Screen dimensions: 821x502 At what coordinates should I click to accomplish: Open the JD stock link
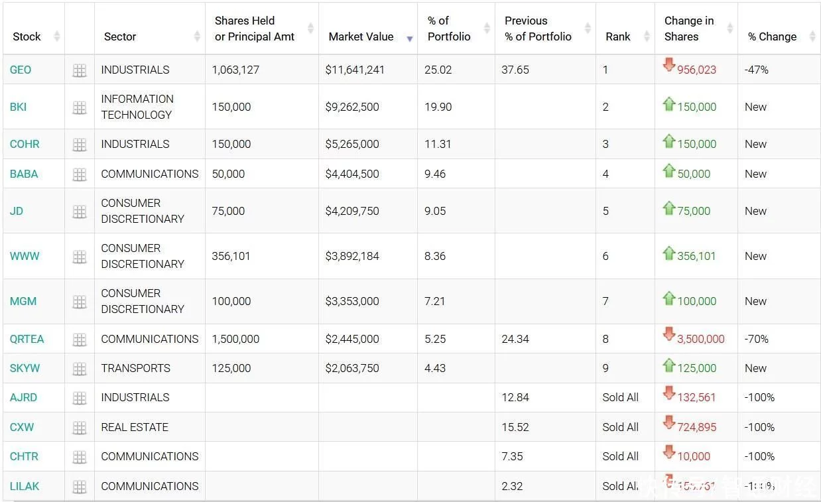tap(17, 212)
